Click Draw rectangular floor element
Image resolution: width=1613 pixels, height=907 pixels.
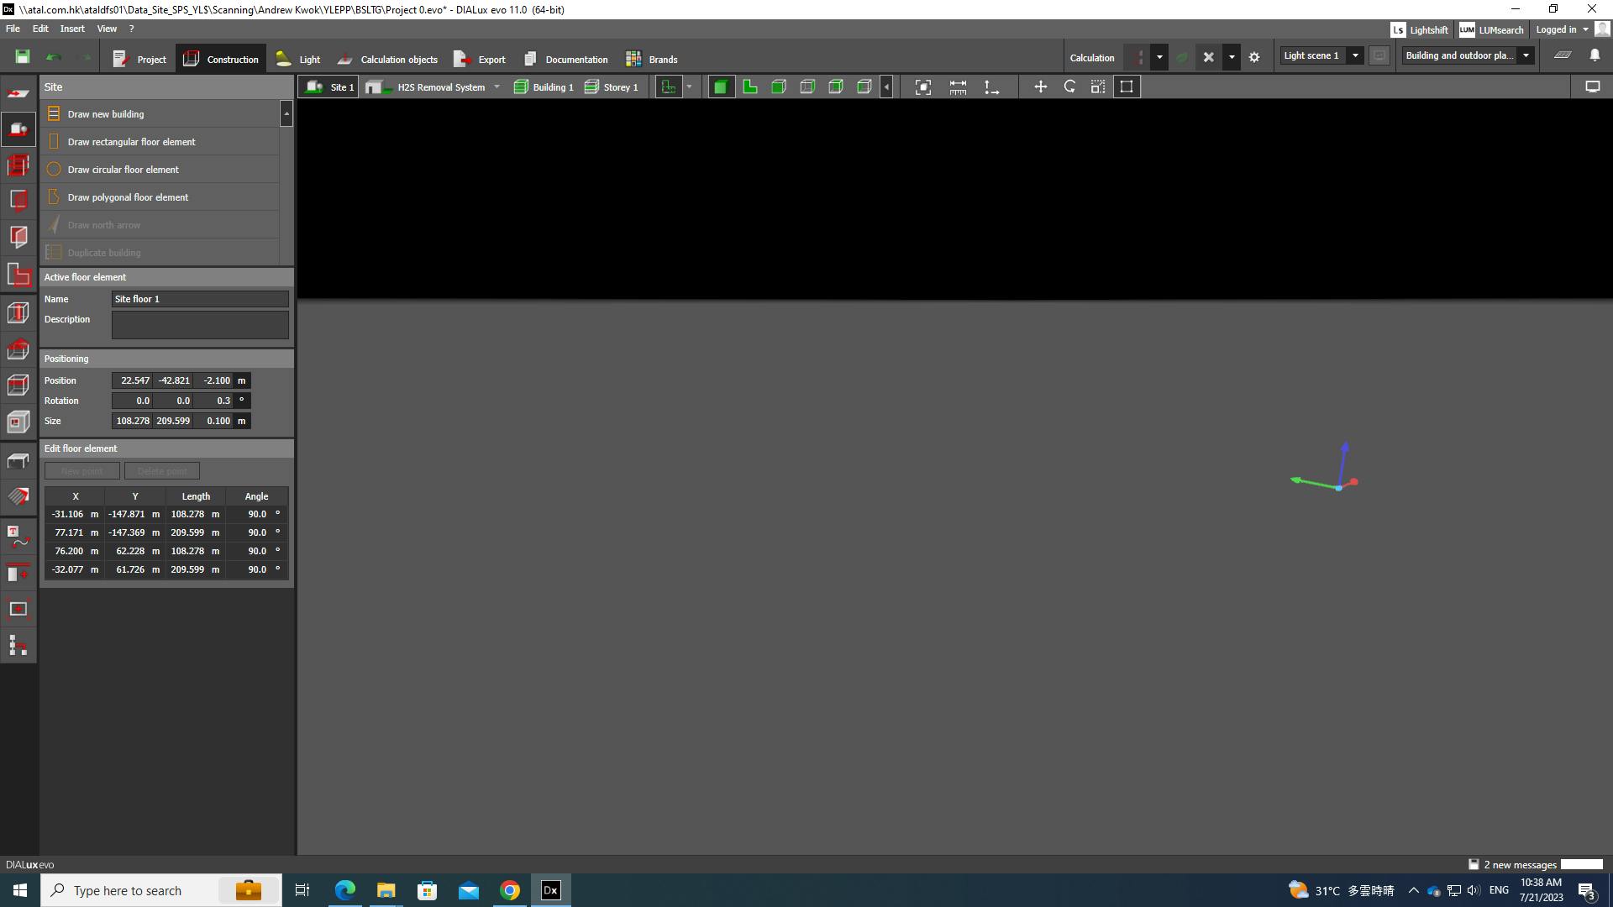131,142
